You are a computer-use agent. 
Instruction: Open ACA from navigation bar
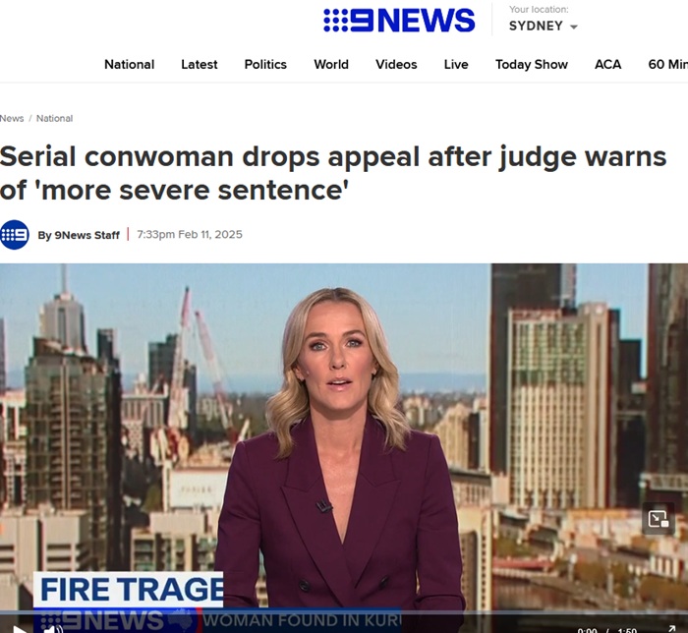pyautogui.click(x=607, y=65)
